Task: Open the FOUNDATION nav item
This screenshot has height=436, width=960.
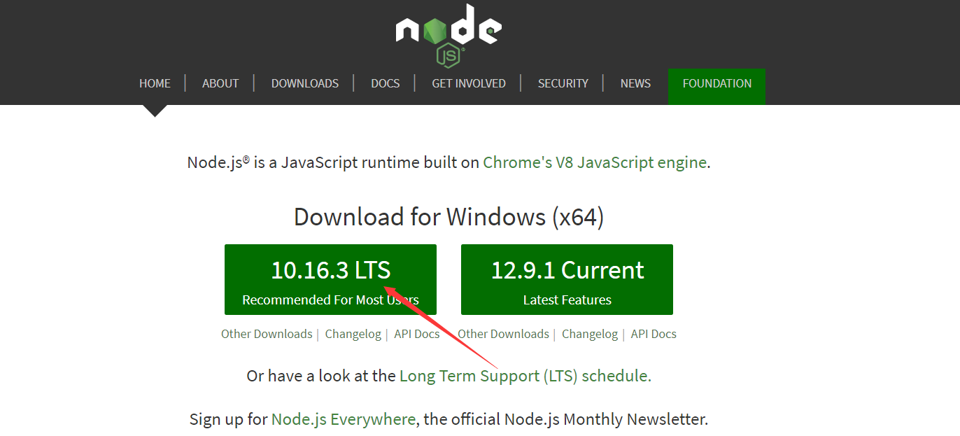Action: point(717,87)
